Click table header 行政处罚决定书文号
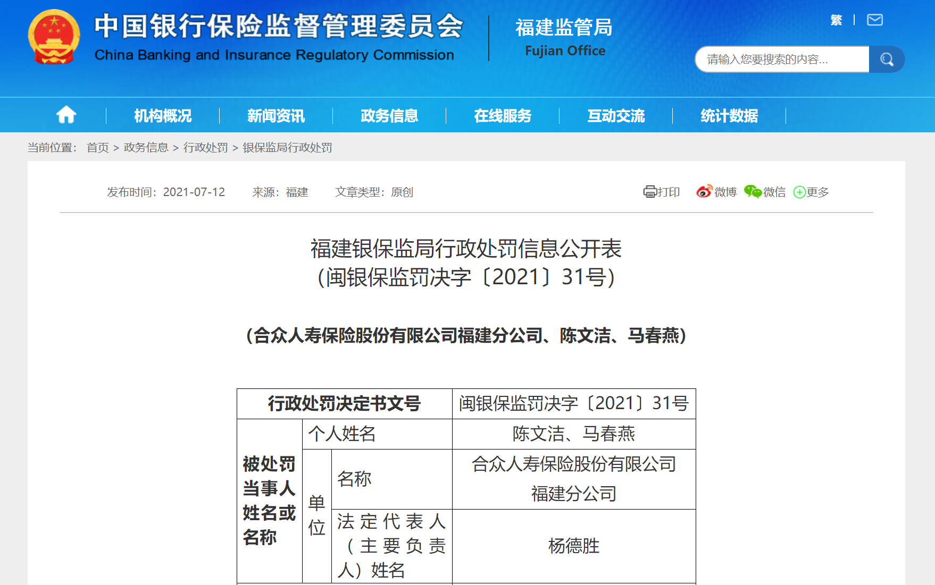The image size is (935, 585). coord(344,404)
